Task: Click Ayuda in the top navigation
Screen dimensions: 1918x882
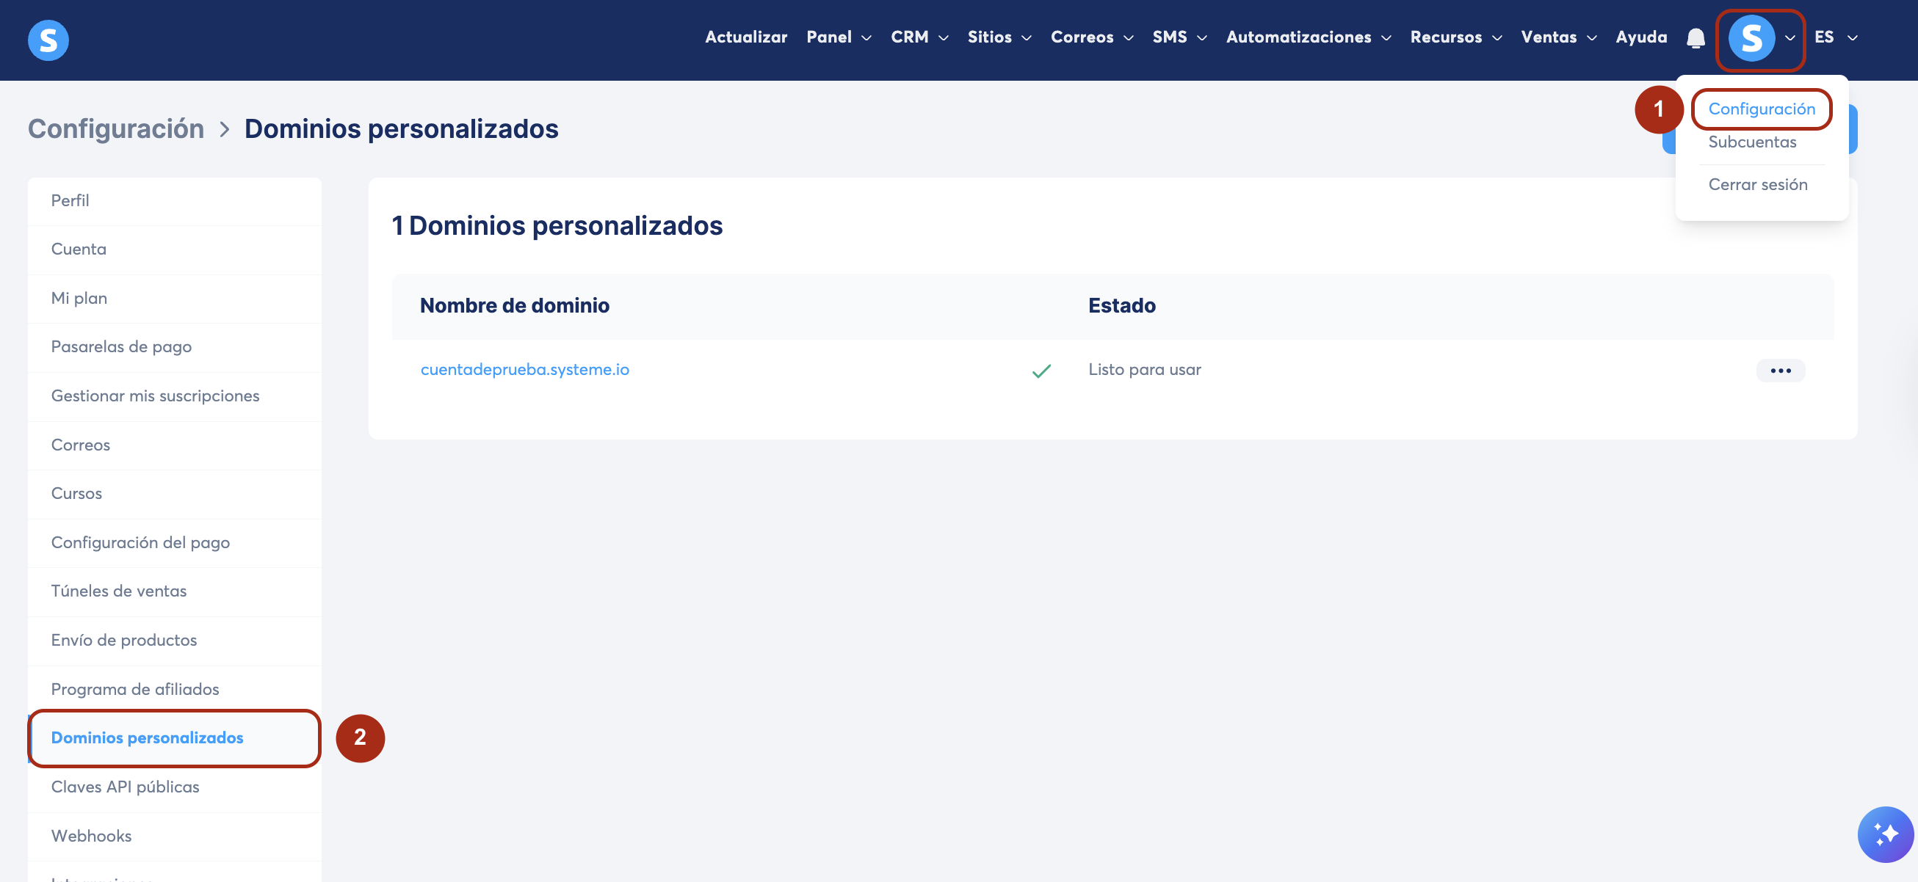Action: [1641, 37]
